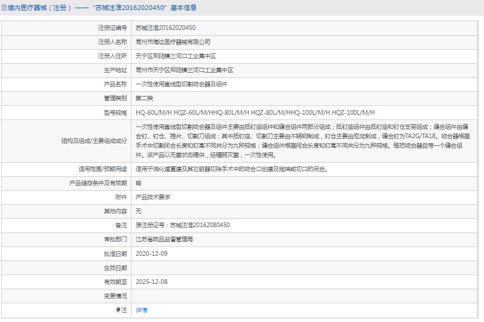Click the 适用范围/预期用途 label
This screenshot has height=322, width=484.
102,169
